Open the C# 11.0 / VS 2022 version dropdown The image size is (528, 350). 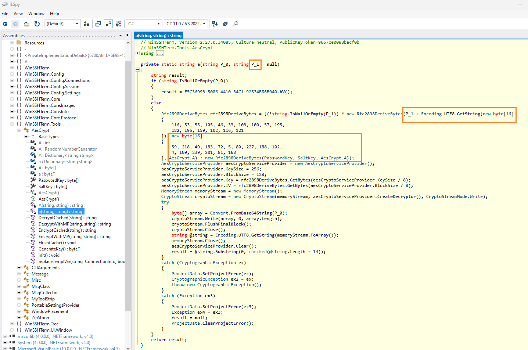pyautogui.click(x=186, y=24)
